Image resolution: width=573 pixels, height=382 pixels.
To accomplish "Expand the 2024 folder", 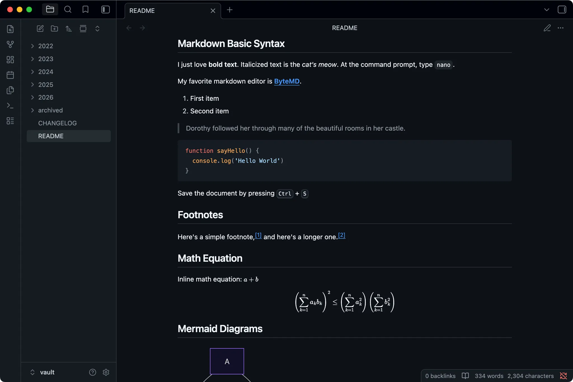I will pyautogui.click(x=69, y=72).
